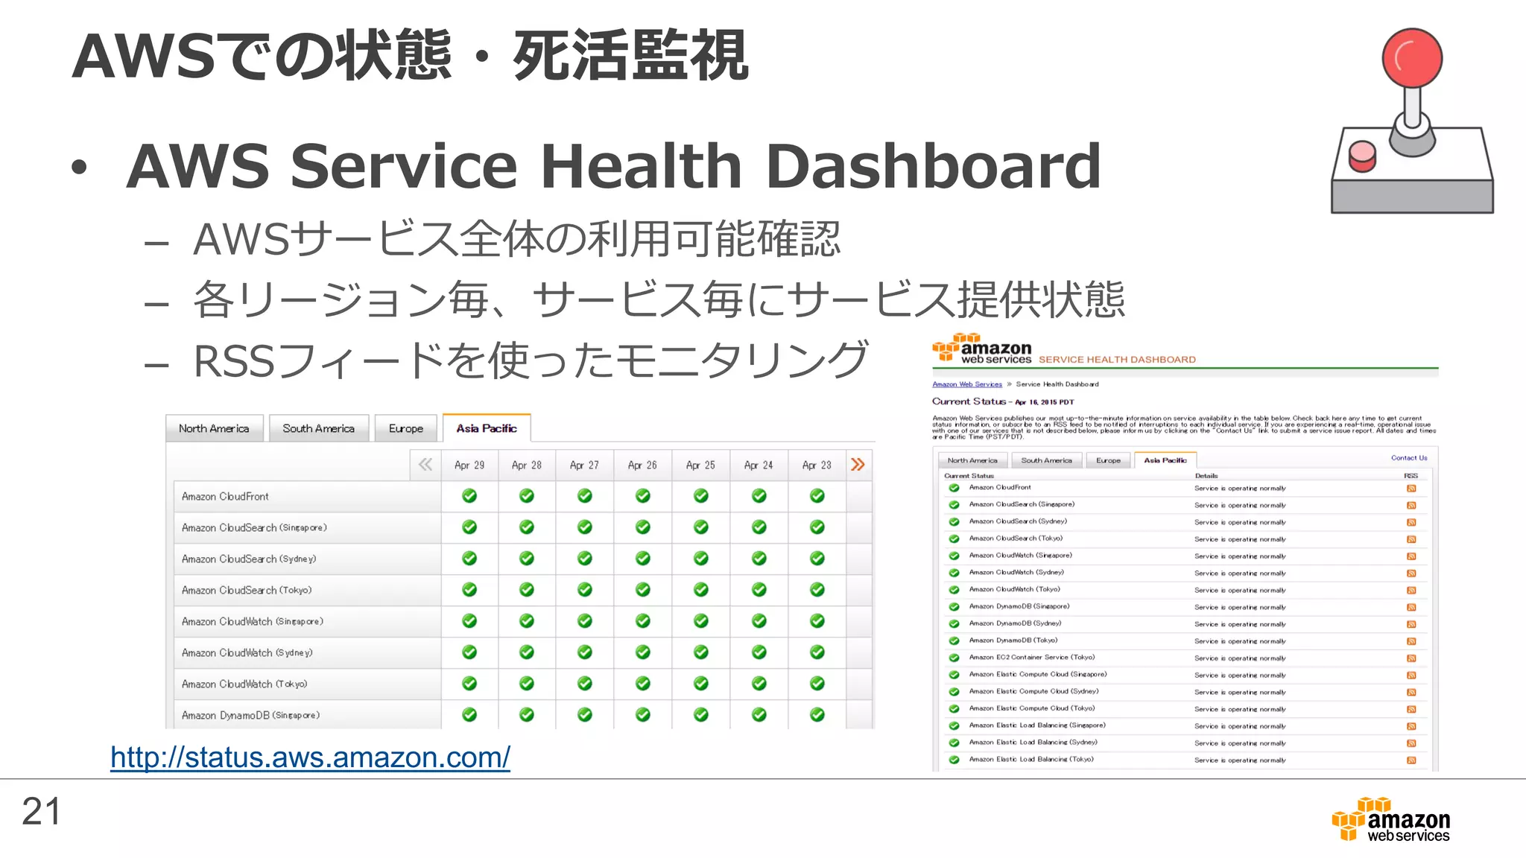Click CloudSearch (Sydney) status check for Apr 27
The image size is (1526, 858).
point(585,559)
